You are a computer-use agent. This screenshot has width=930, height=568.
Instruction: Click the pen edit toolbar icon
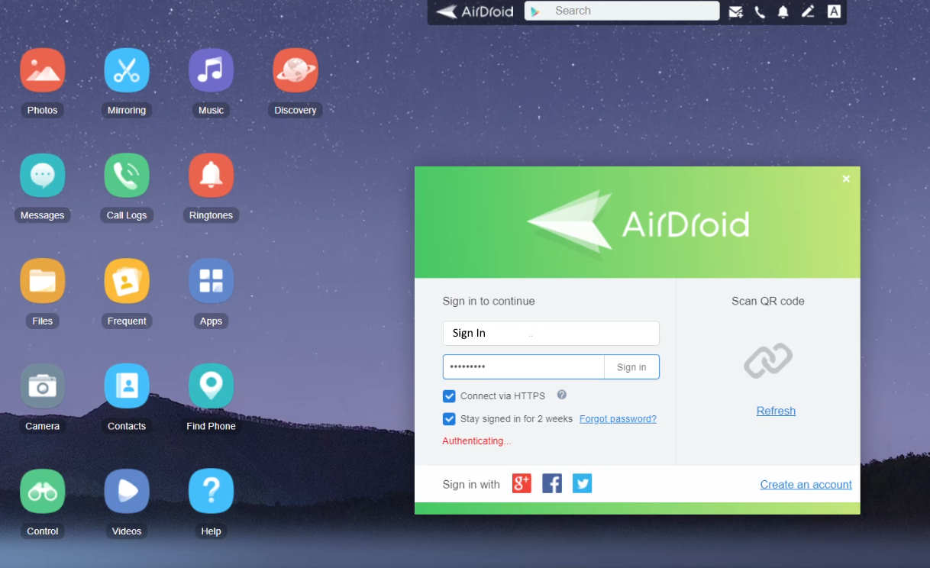(x=808, y=11)
